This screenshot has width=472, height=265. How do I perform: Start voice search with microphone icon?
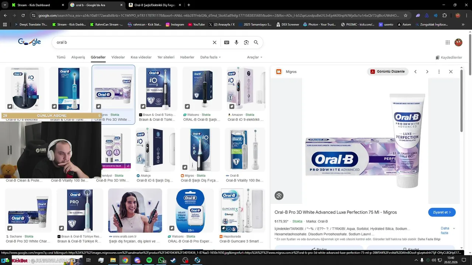236,42
